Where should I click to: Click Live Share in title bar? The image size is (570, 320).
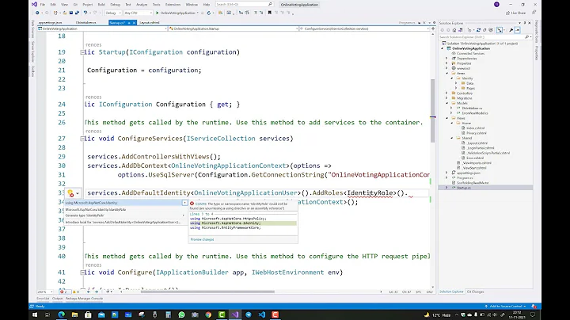(x=516, y=13)
